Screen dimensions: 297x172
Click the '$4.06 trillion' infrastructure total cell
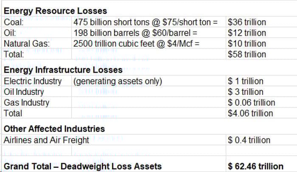pyautogui.click(x=251, y=113)
